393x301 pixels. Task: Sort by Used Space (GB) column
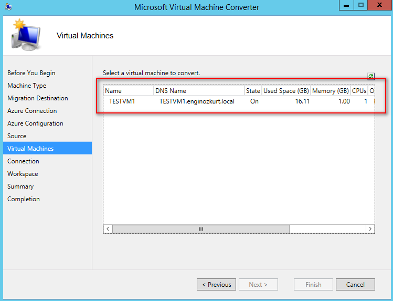[286, 90]
